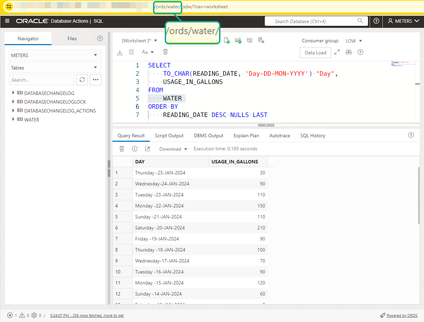Select the Script Output tab
This screenshot has width=424, height=322.
coord(169,136)
